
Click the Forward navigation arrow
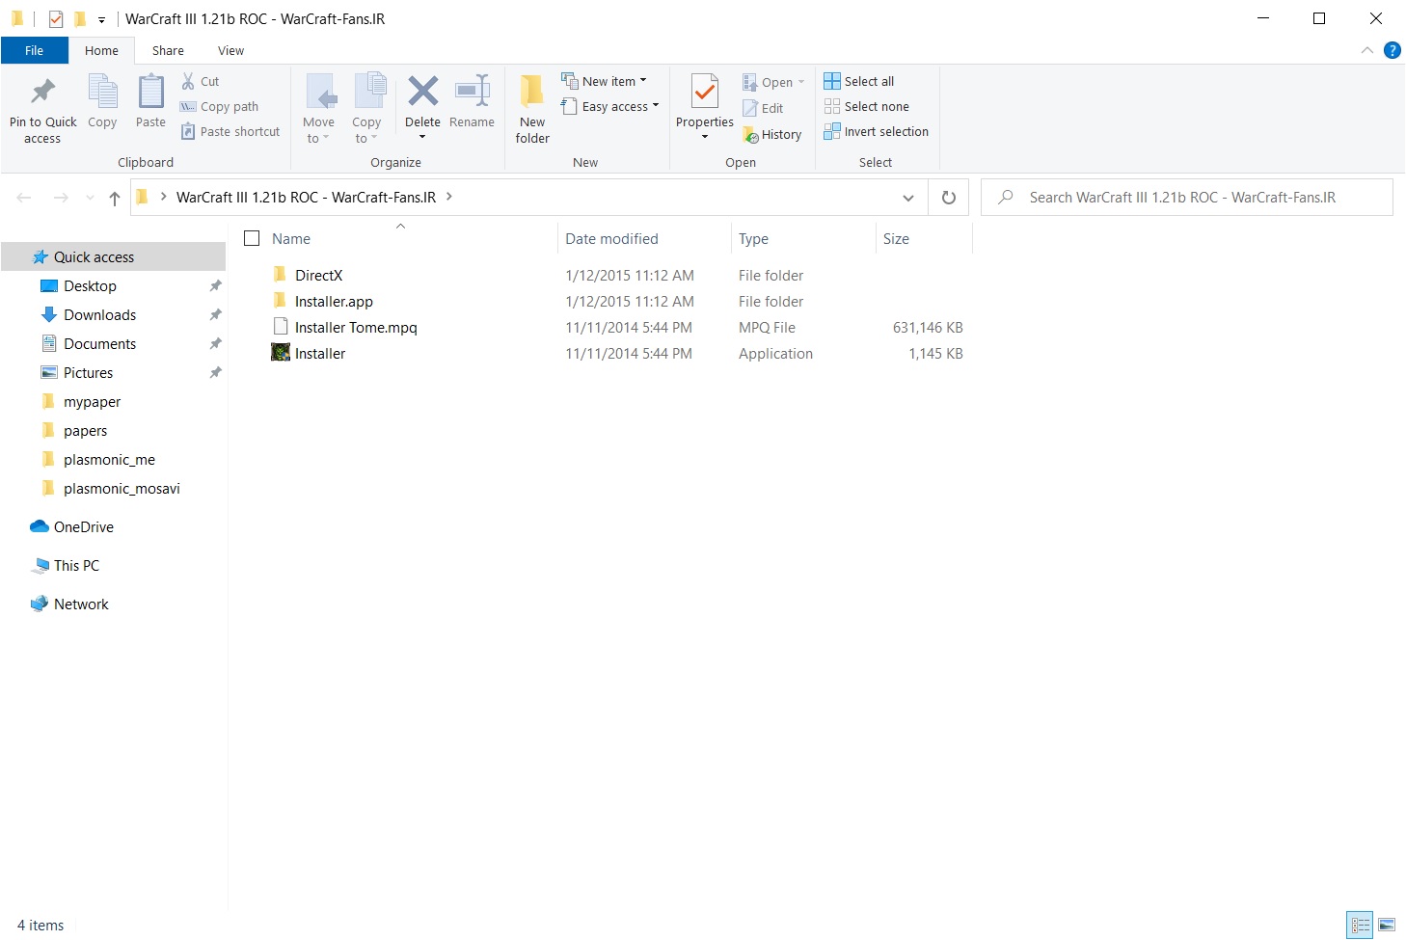[x=61, y=198]
